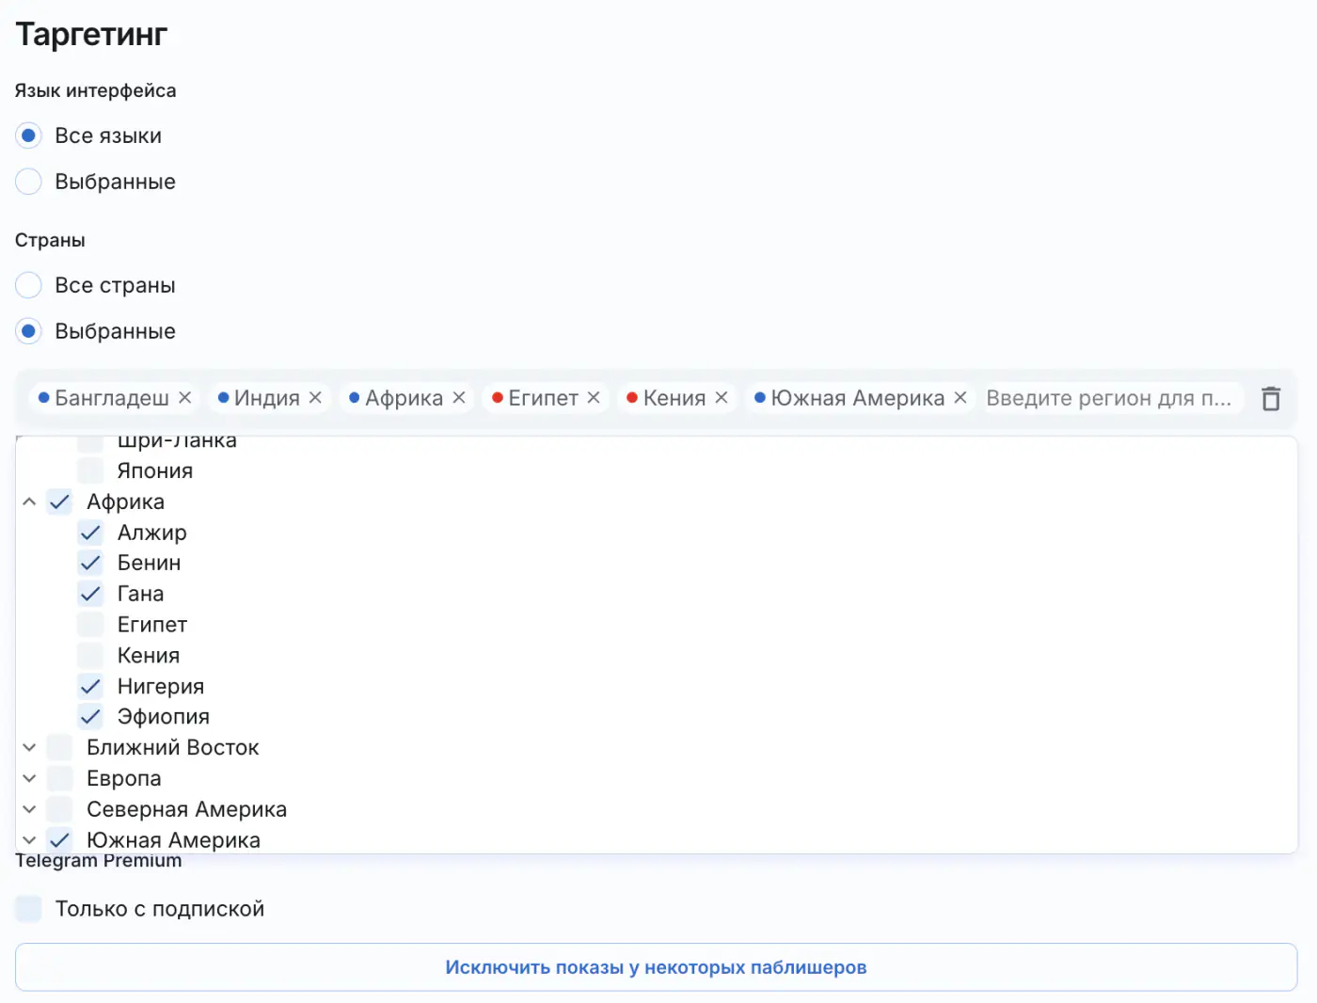Viewport: 1317px width, 1003px height.
Task: Select Выбранные under Страны
Action: pyautogui.click(x=28, y=331)
